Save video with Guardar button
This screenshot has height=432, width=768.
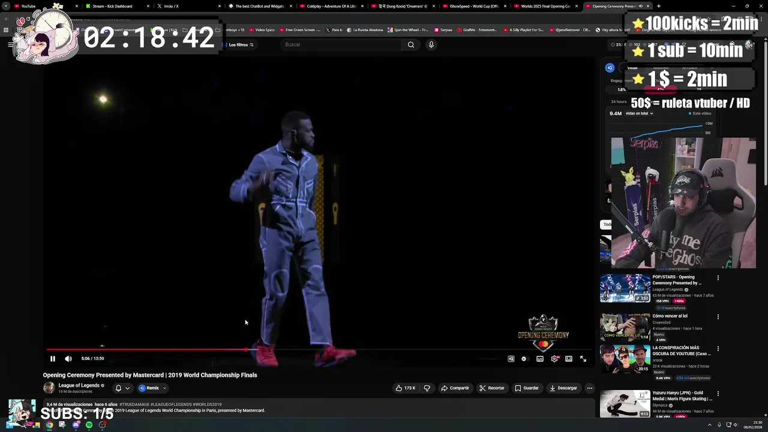coord(527,388)
